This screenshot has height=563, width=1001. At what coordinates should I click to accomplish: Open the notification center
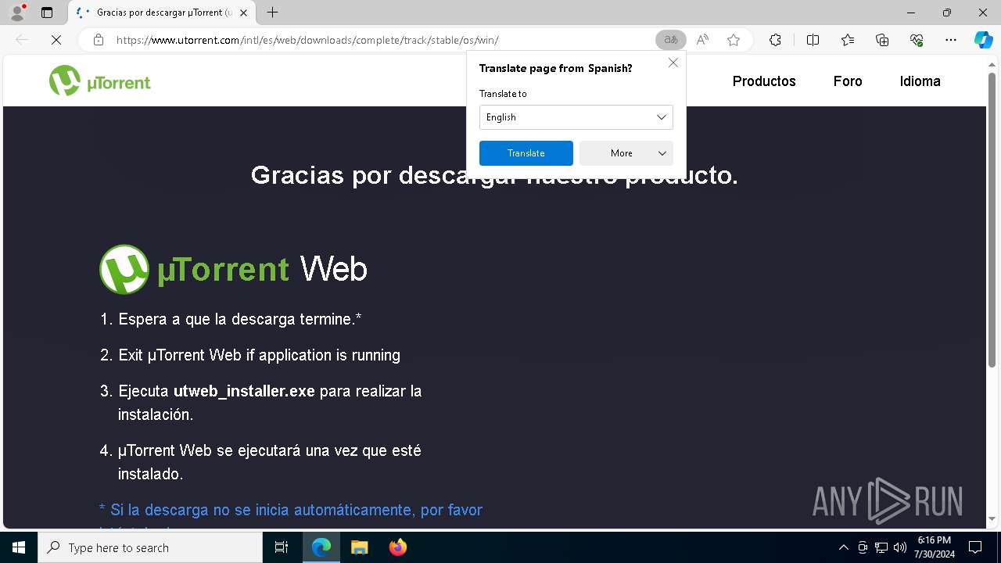pos(975,547)
